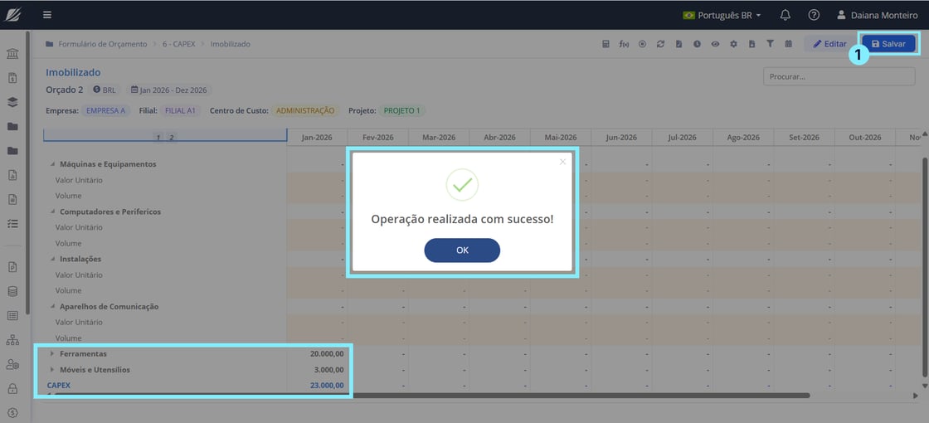Open the calculator icon in toolbar
Screen dimensions: 929x423
point(606,44)
